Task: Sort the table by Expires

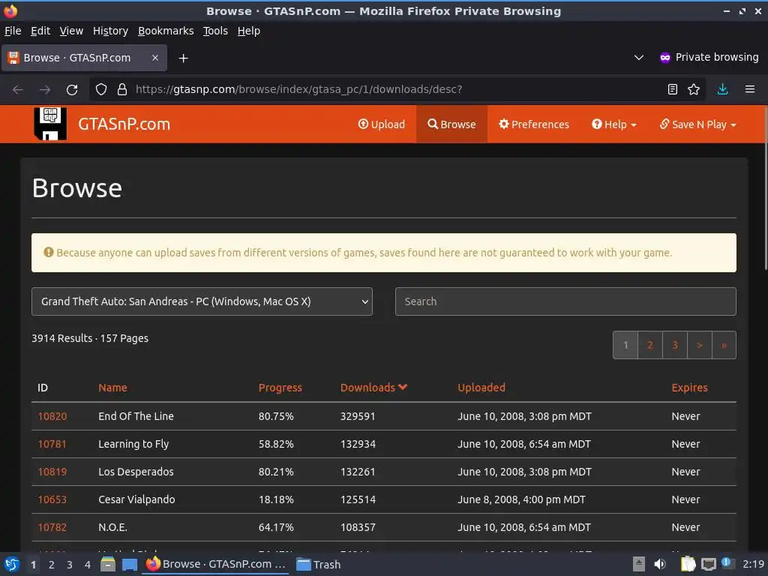Action: (x=690, y=388)
